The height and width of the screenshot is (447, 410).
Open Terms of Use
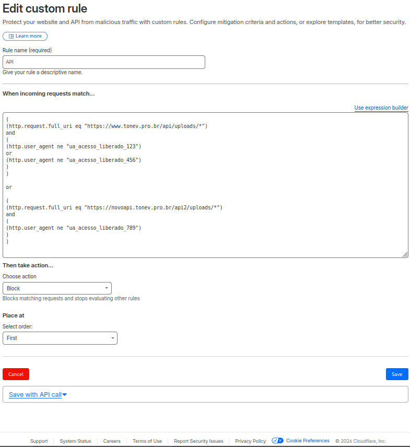(x=147, y=441)
